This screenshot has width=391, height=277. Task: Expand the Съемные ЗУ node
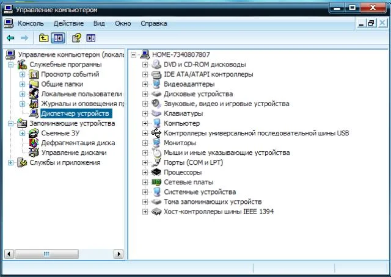pos(22,133)
